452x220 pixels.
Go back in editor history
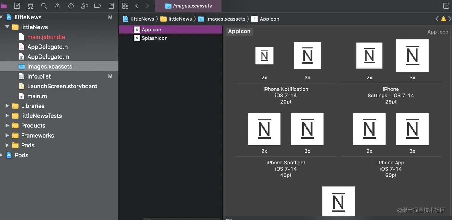coord(137,6)
